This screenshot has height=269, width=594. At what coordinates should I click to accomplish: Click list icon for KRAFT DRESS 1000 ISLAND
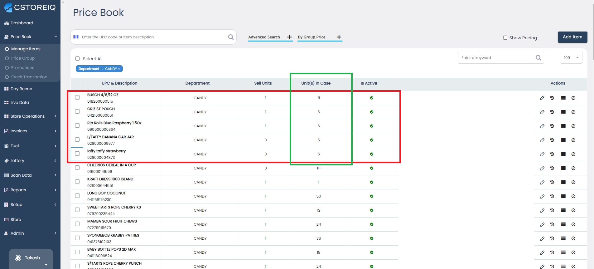click(x=563, y=182)
